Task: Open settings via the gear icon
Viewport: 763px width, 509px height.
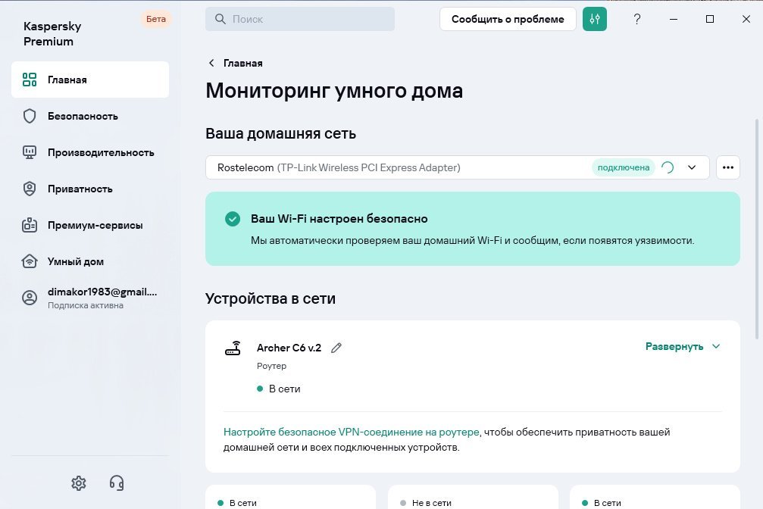Action: click(x=78, y=482)
